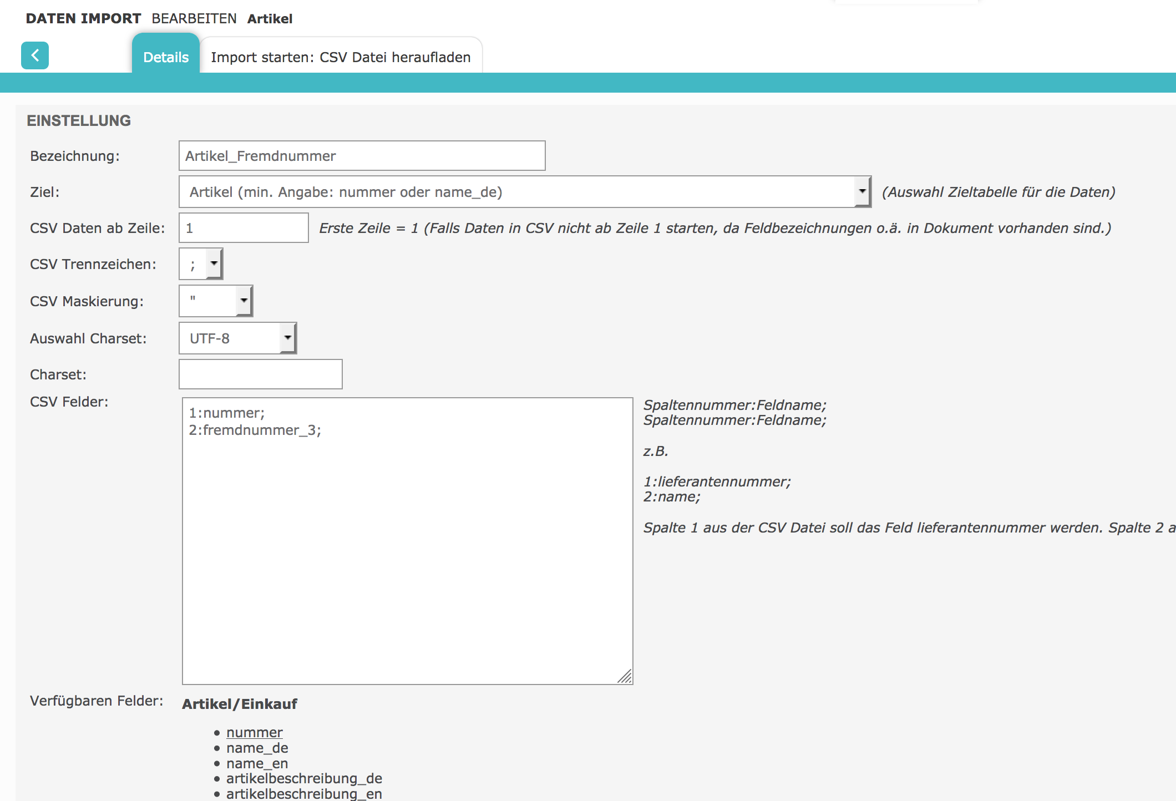Click inside the CSV Felder textarea

407,541
